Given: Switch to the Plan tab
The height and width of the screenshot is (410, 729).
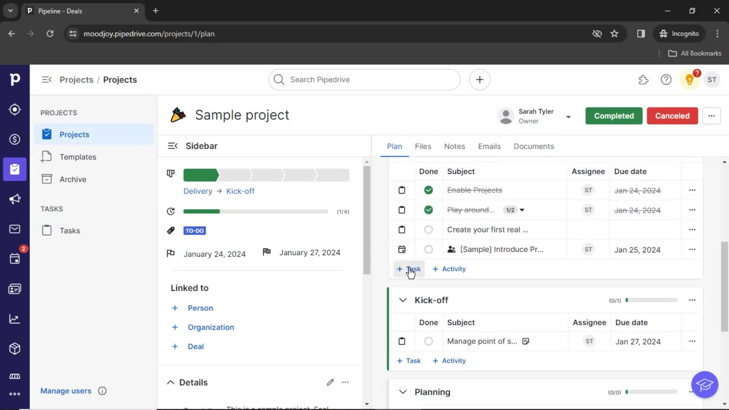Looking at the screenshot, I should coord(394,146).
